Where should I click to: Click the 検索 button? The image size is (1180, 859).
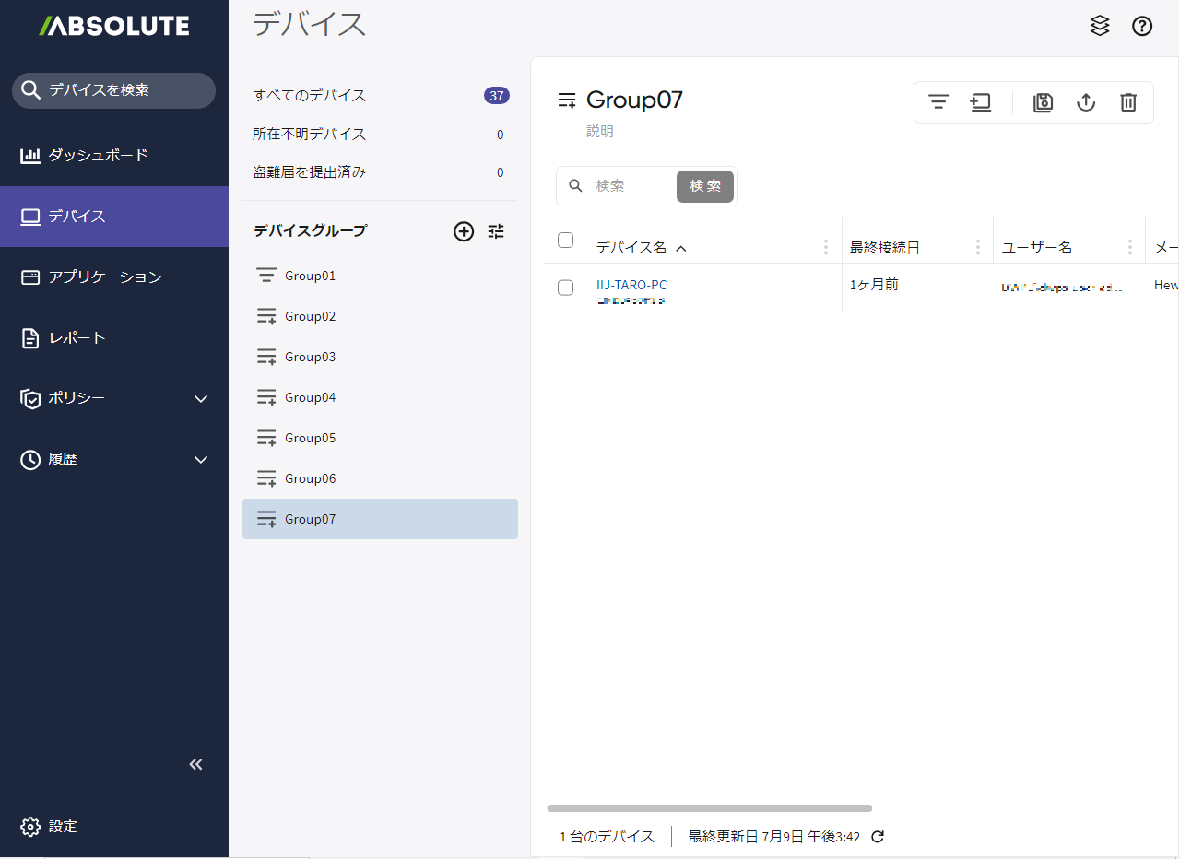(x=705, y=186)
